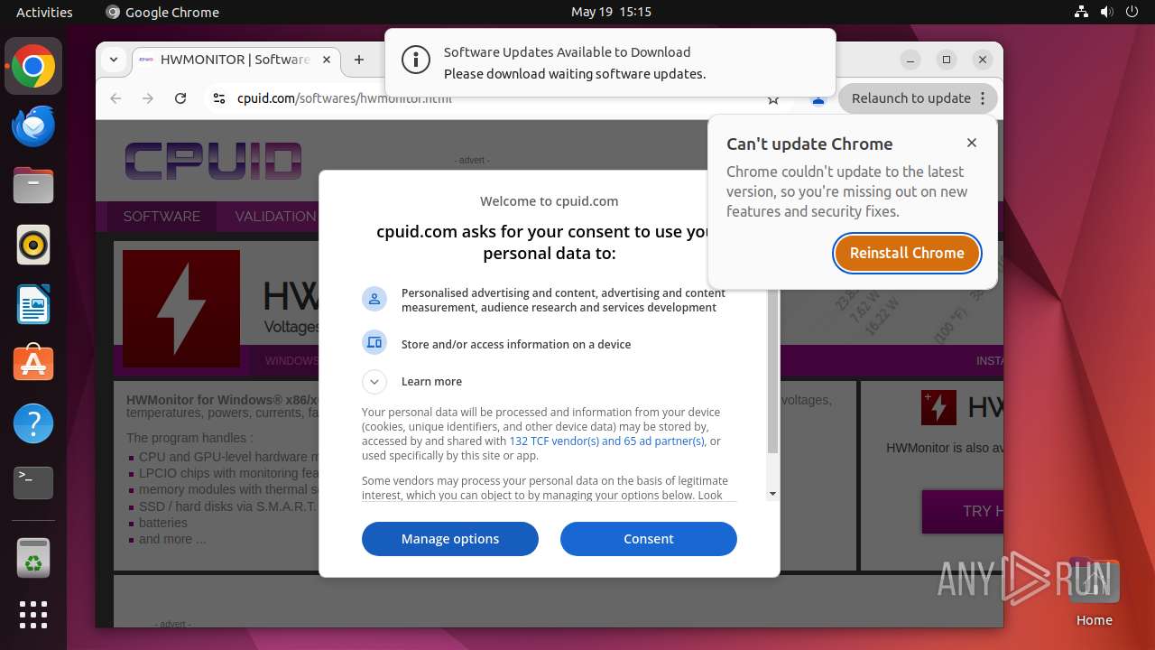Reload the cpuid.com page
Image resolution: width=1155 pixels, height=650 pixels.
click(180, 98)
